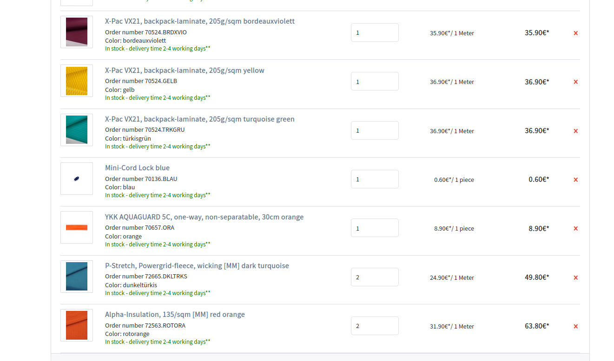Edit quantity of P-Stretch Powergrid-fleece
The height and width of the screenshot is (361, 614).
click(x=374, y=277)
